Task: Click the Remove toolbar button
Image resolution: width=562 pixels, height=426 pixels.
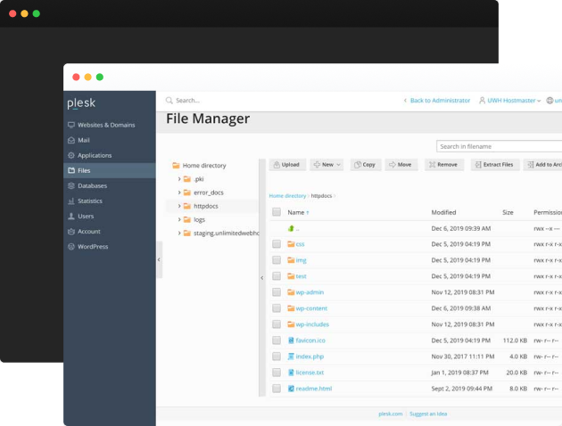Action: [444, 165]
